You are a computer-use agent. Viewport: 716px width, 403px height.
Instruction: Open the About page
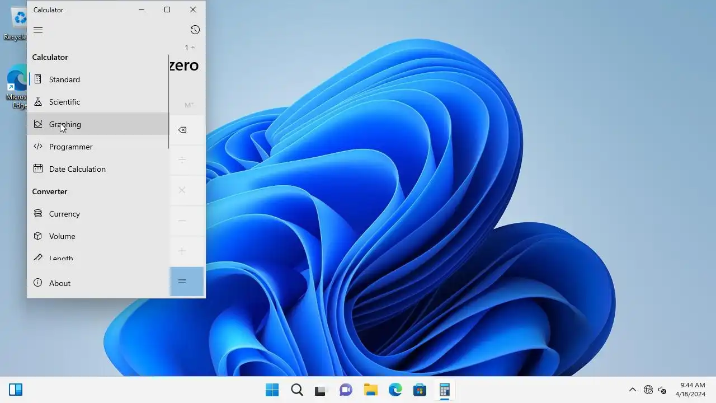point(98,283)
